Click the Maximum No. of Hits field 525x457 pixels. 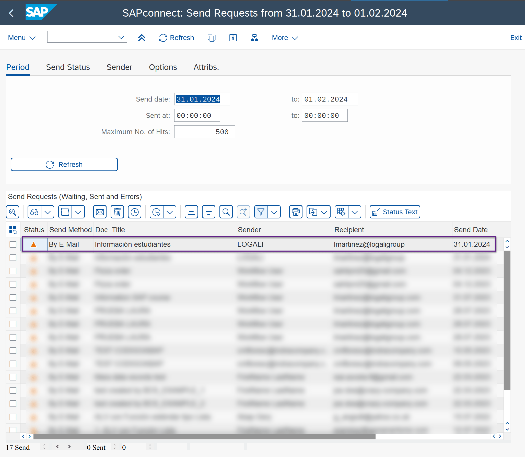204,132
